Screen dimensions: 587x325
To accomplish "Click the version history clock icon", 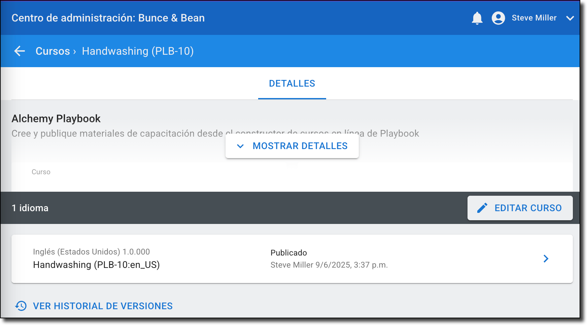I will (x=21, y=306).
